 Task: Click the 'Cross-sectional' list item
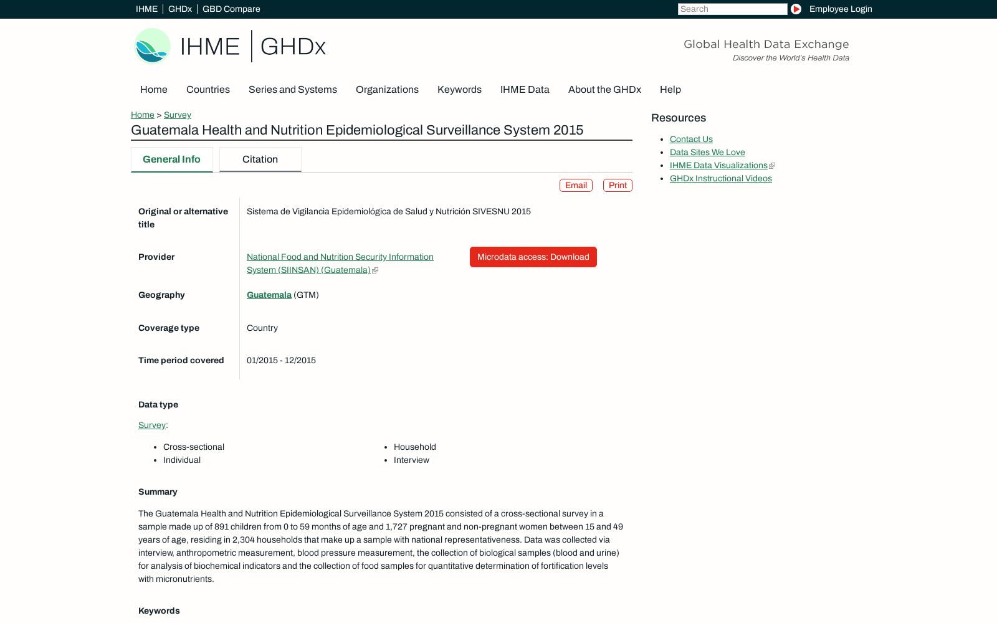pyautogui.click(x=194, y=447)
